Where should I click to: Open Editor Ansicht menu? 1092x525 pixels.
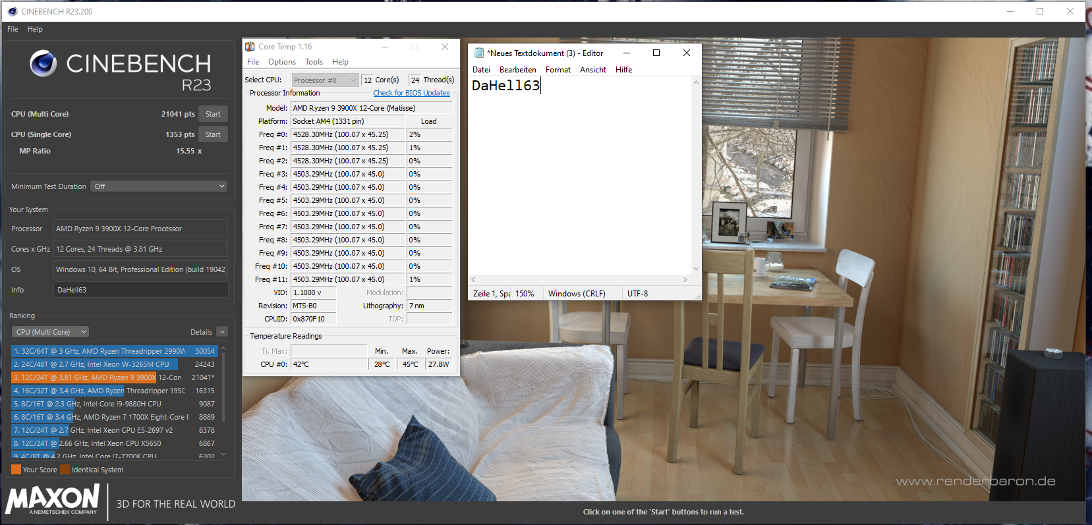593,70
